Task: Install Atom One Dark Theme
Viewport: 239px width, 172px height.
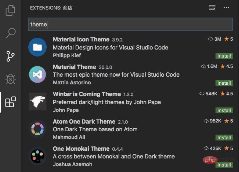Action: [224, 138]
